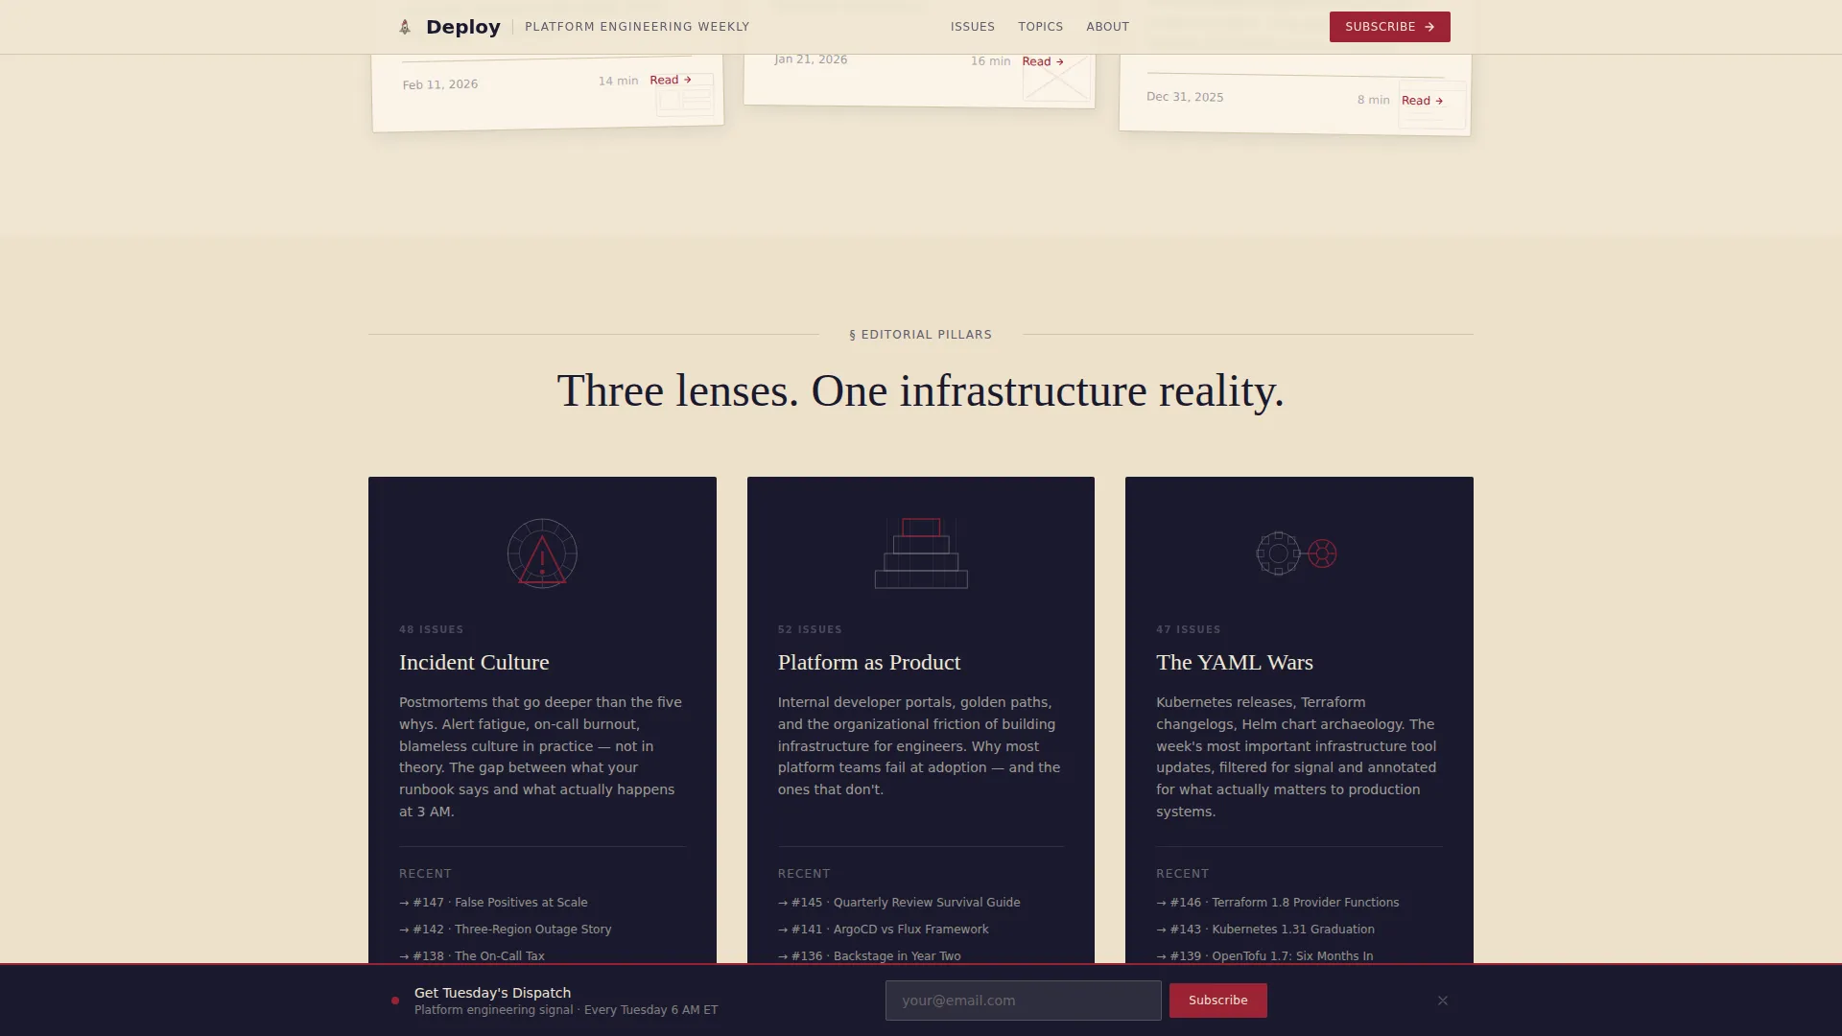Open the About nav item

[x=1108, y=27]
